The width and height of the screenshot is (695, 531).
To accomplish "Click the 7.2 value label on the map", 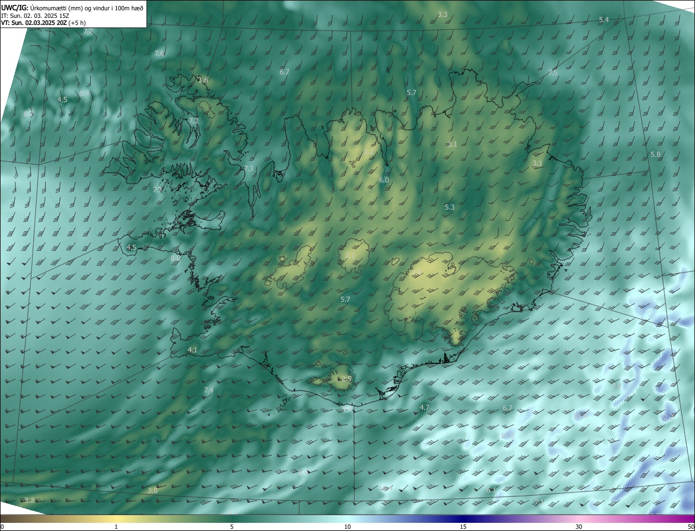I will pyautogui.click(x=193, y=121).
